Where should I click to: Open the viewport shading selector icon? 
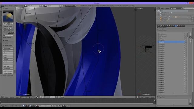coord(34,97)
